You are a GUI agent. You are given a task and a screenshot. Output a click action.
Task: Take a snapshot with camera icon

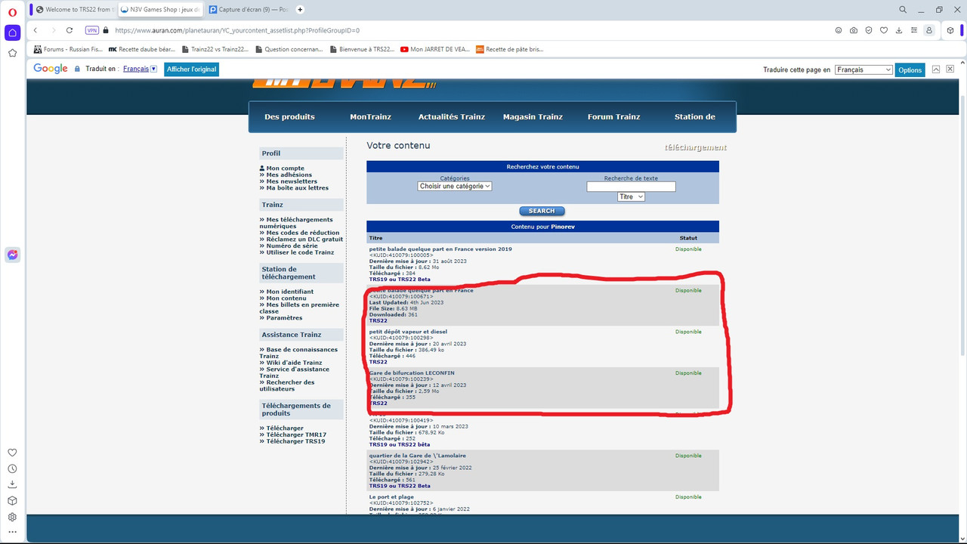[x=854, y=30]
